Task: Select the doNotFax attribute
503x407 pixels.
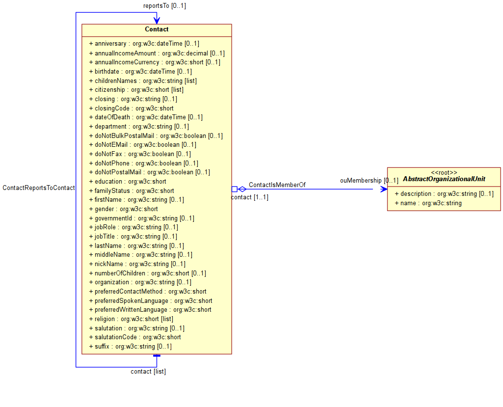Action: click(x=140, y=154)
